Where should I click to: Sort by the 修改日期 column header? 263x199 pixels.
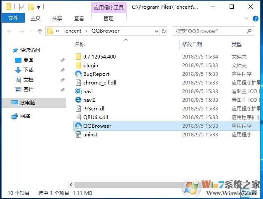tap(192, 44)
